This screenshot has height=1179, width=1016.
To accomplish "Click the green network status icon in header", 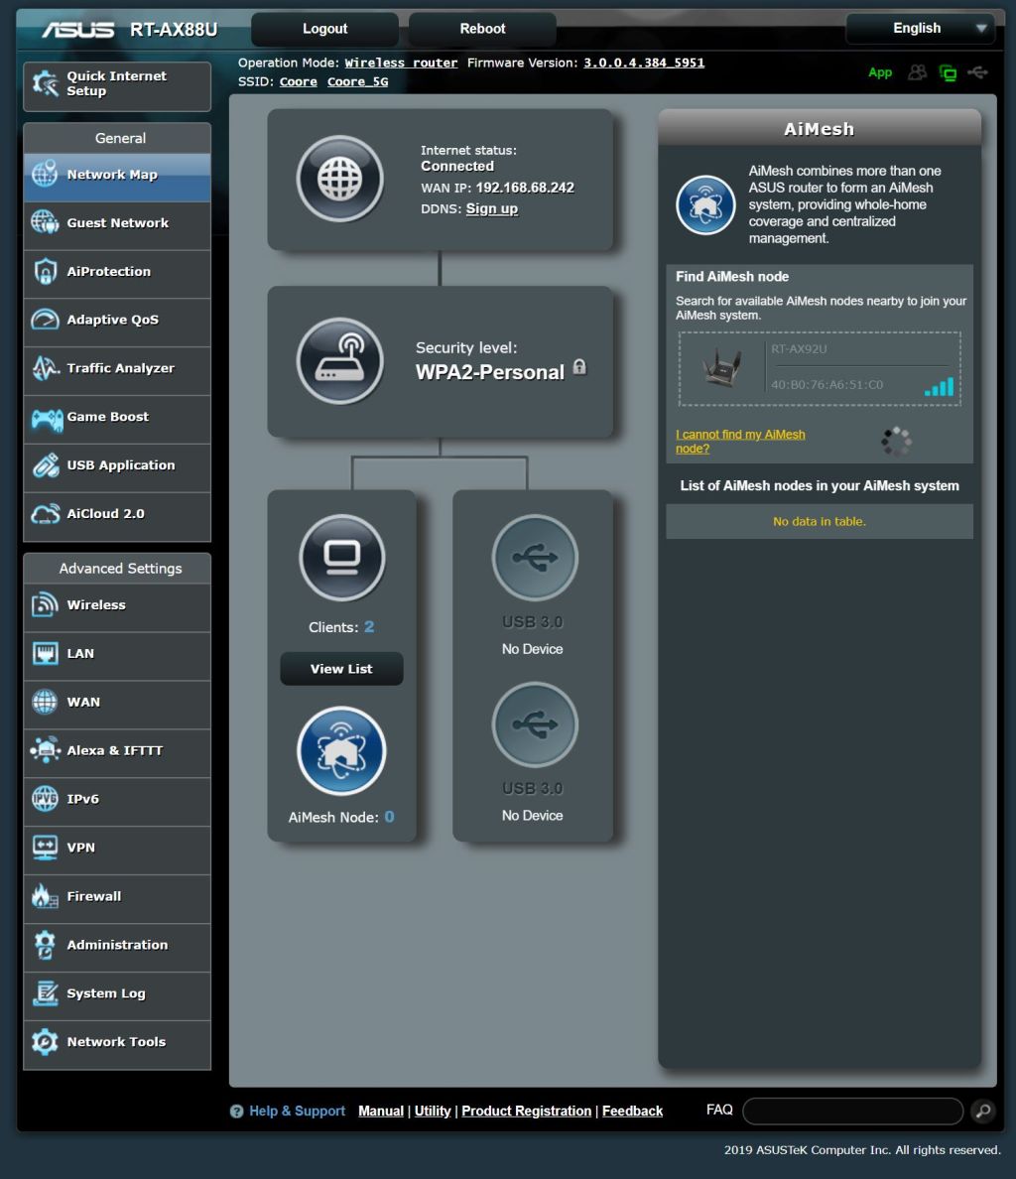I will coord(948,72).
